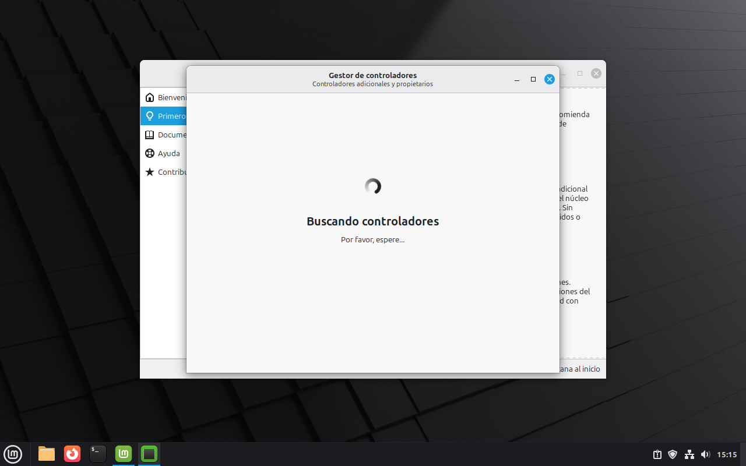Click the shield icon in system tray
This screenshot has height=466, width=746.
pyautogui.click(x=673, y=454)
